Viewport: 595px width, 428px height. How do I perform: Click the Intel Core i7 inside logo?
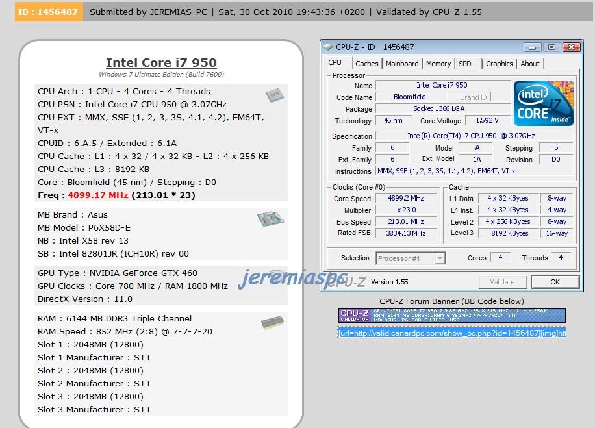tap(544, 103)
